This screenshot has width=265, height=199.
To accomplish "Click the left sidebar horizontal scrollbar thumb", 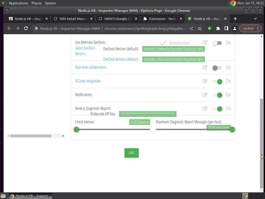I will point(31,136).
